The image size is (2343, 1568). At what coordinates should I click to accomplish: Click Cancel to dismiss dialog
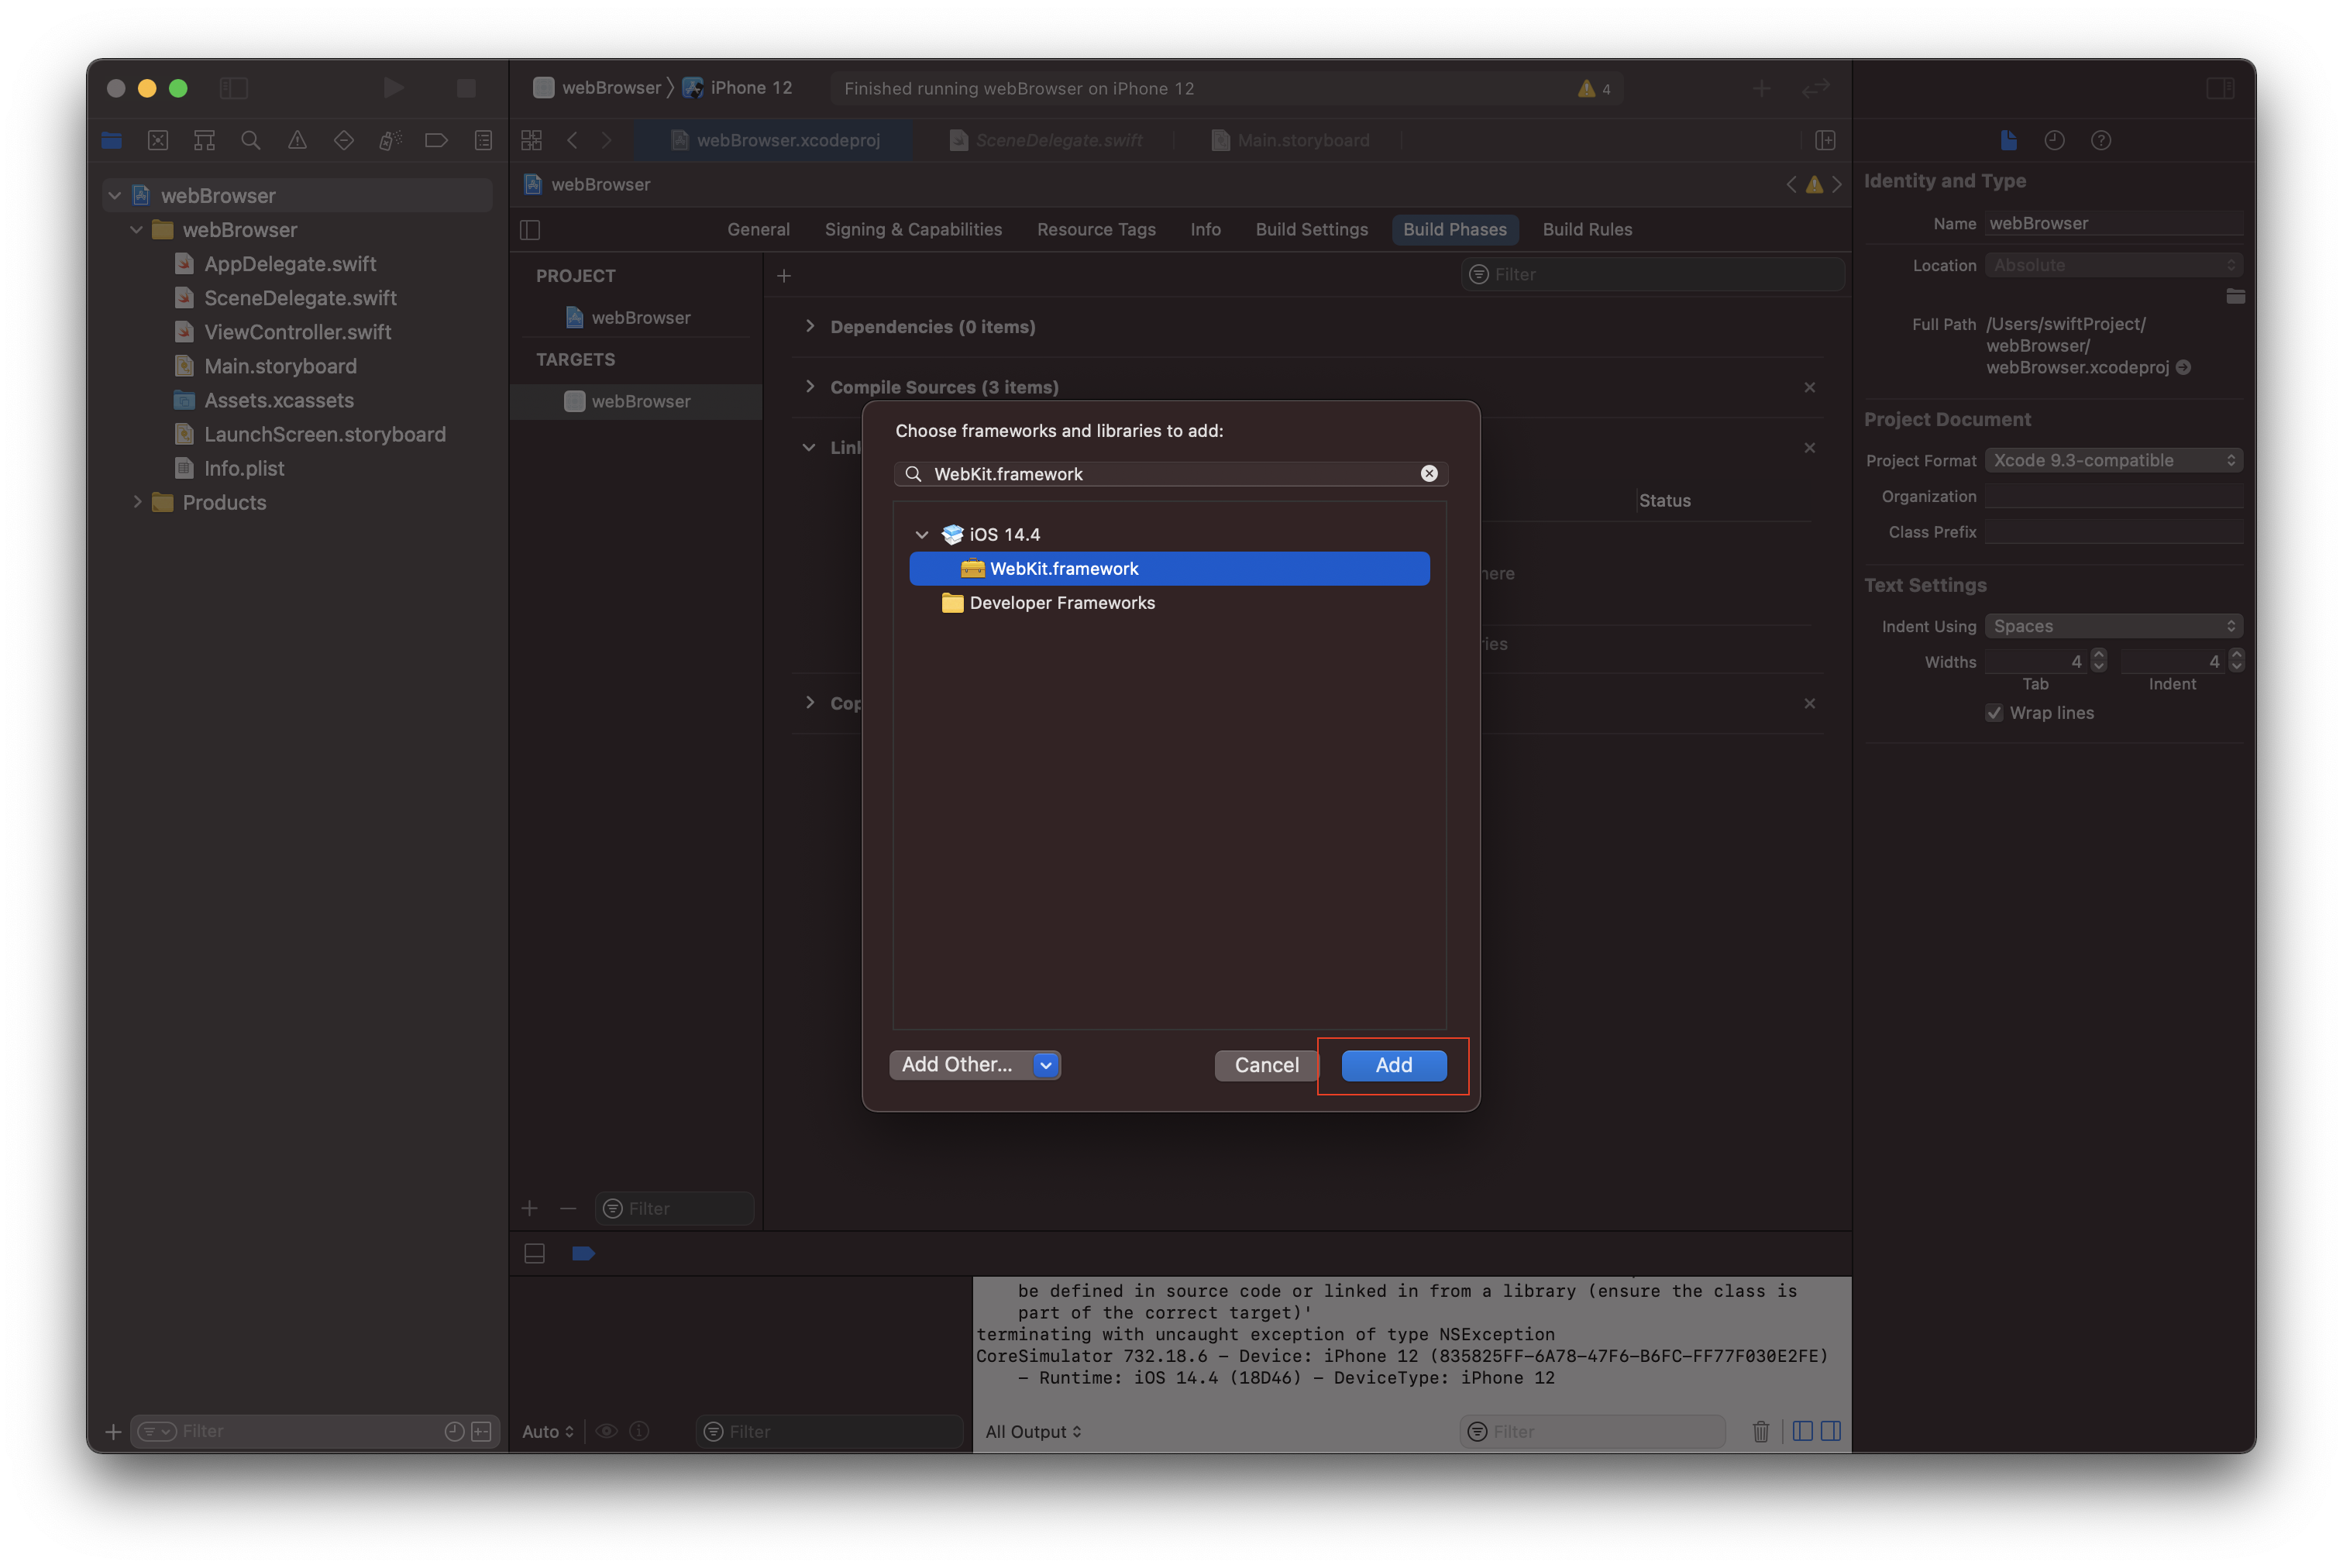1265,1064
